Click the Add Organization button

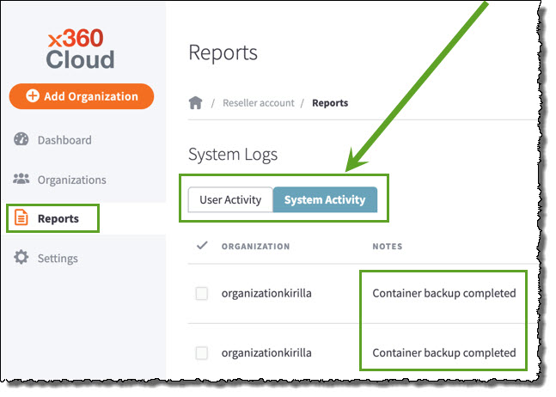click(82, 96)
